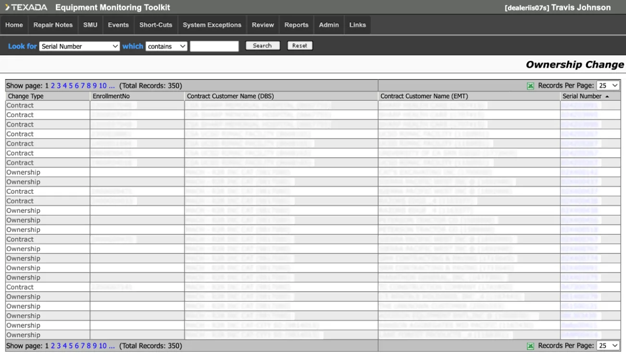Click the EnrollmentNo column header
This screenshot has width=626, height=357.
111,96
